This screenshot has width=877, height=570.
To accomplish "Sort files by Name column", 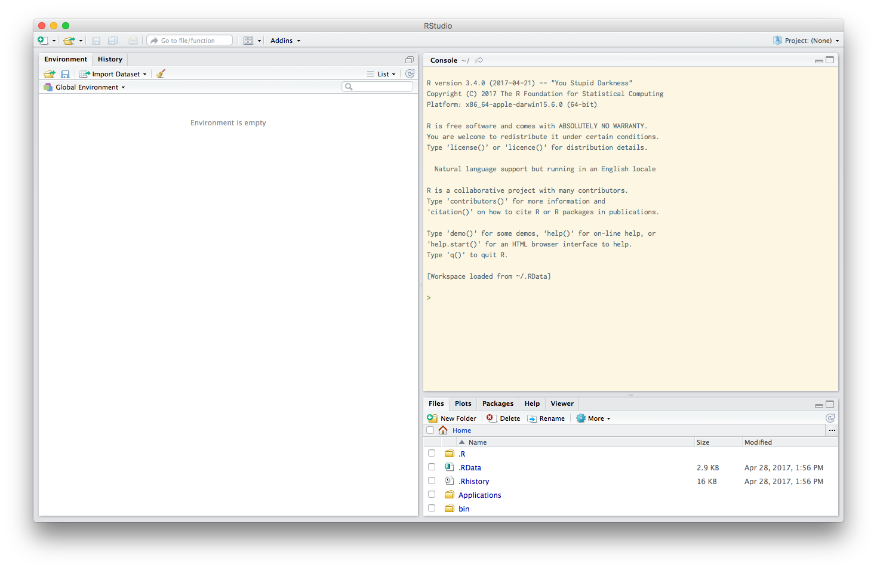I will coord(575,442).
